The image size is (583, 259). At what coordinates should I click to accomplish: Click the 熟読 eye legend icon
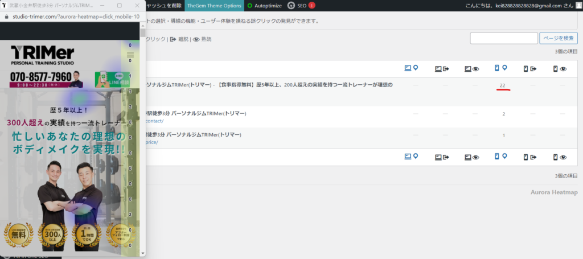196,39
